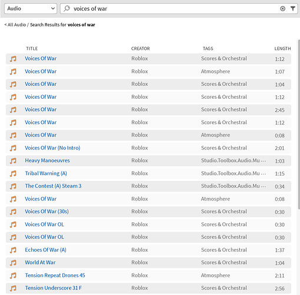
Task: Open Voices Of War title with length 2:45
Action: tap(41, 109)
